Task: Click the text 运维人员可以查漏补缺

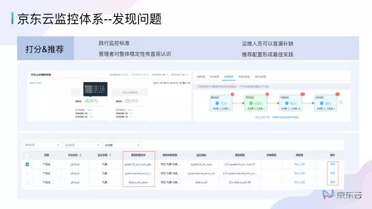Action: coord(268,43)
